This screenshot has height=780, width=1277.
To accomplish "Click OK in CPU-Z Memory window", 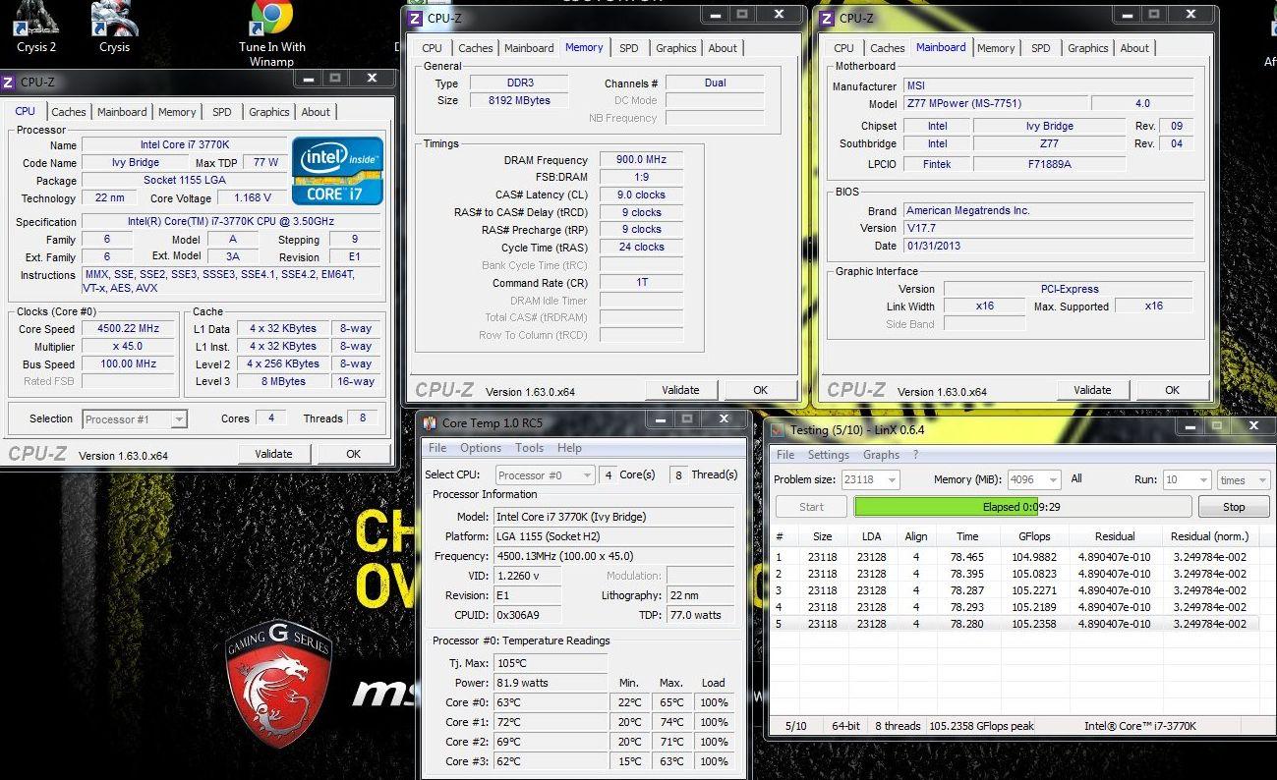I will [760, 390].
